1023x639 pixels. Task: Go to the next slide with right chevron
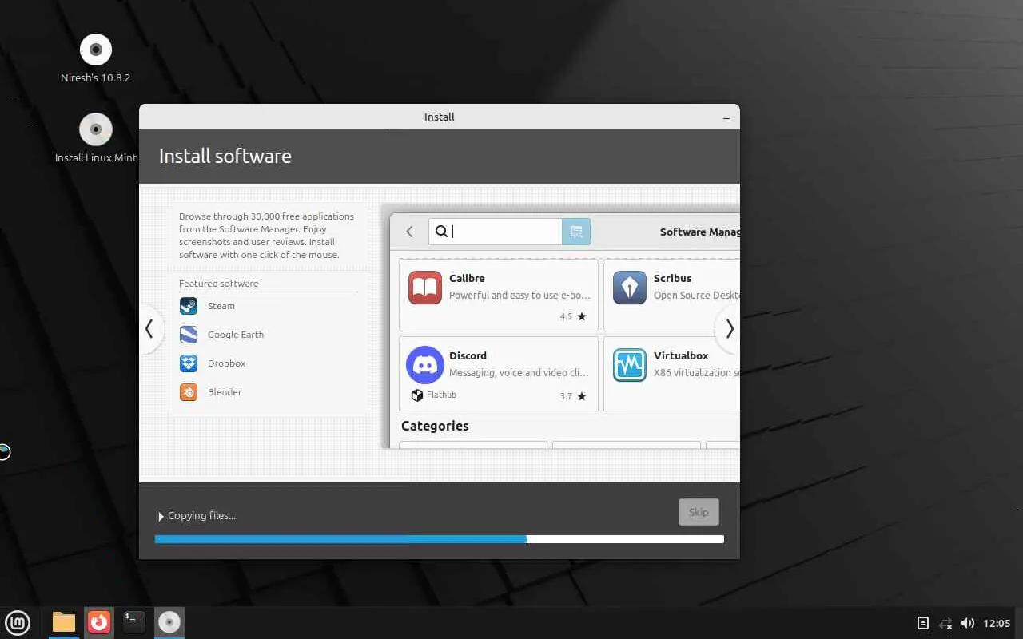tap(728, 328)
